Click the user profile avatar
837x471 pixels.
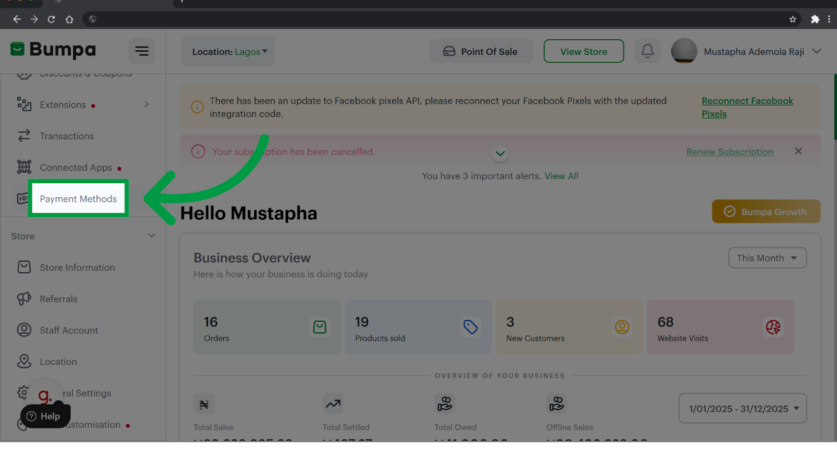click(x=684, y=51)
